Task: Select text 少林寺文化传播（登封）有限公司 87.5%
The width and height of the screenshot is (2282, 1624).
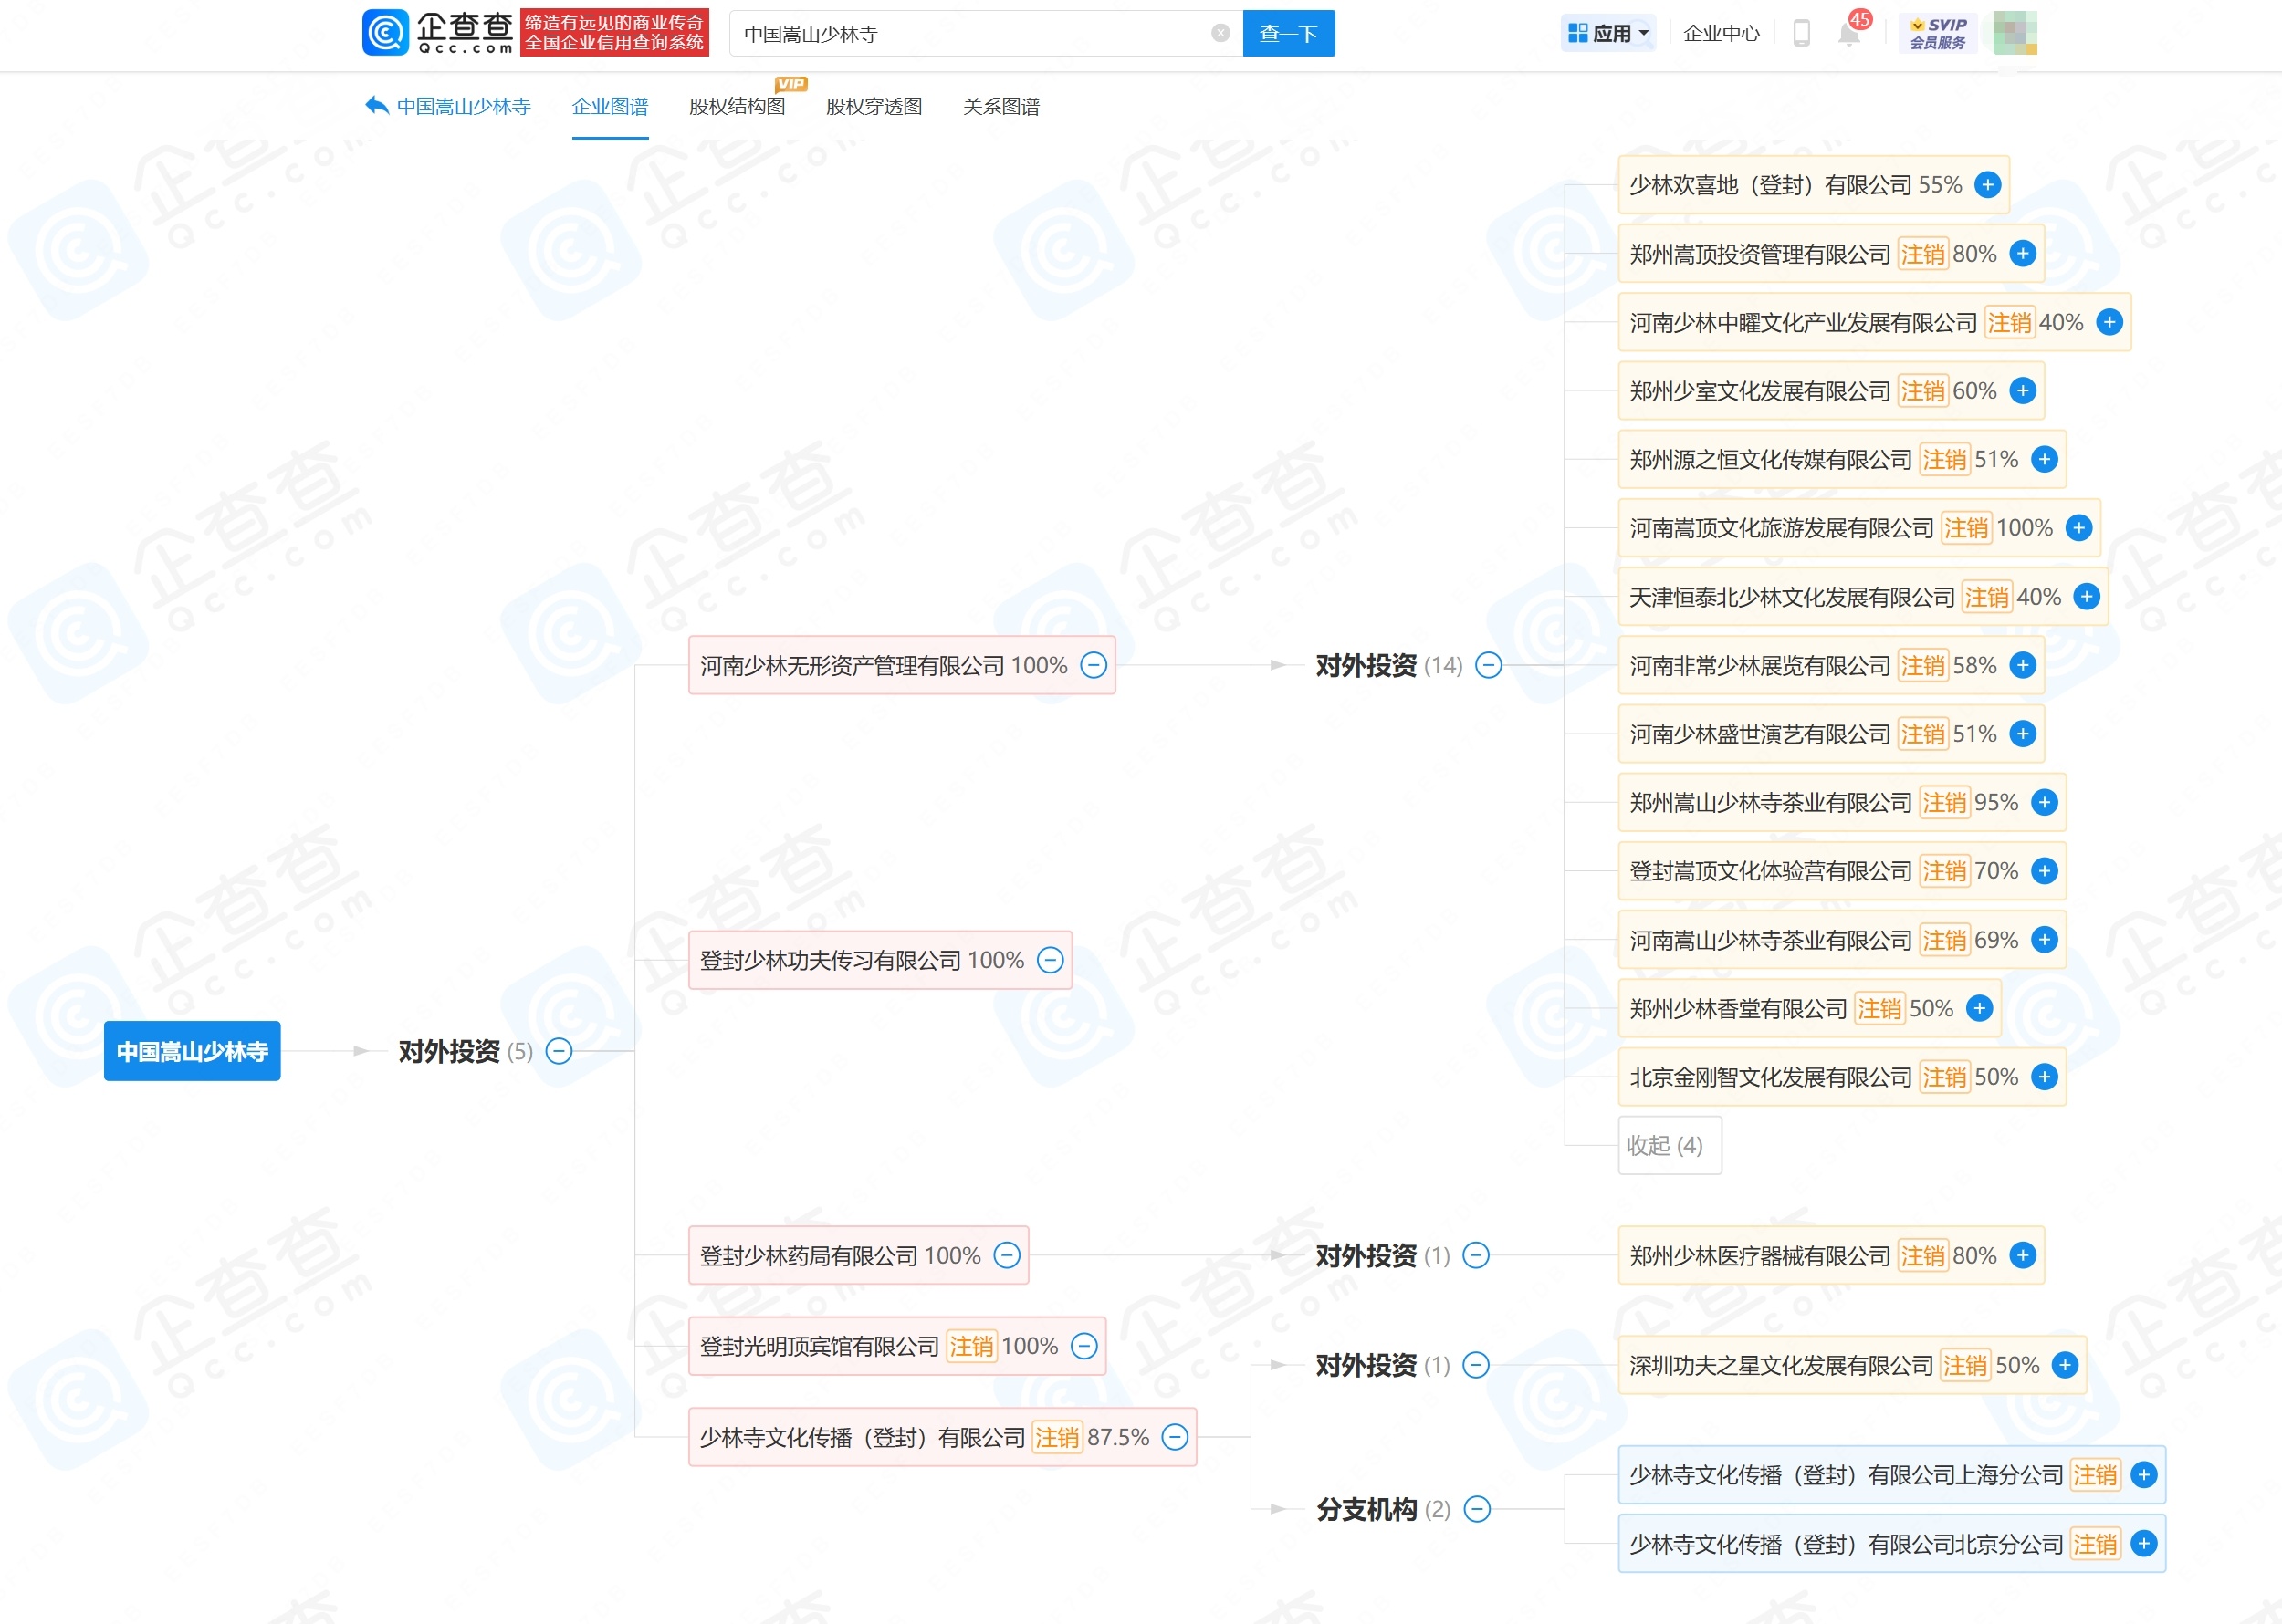Action: (x=924, y=1437)
